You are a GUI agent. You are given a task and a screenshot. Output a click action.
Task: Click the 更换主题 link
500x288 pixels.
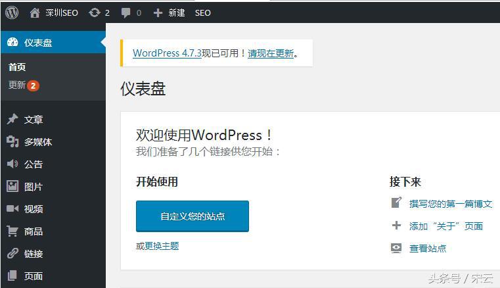click(162, 246)
